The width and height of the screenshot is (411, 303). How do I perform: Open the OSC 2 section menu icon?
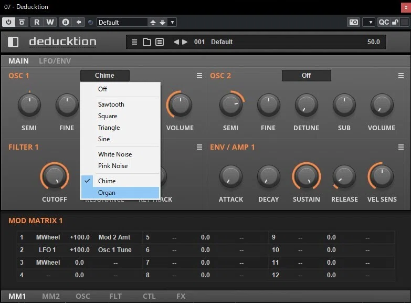pyautogui.click(x=401, y=76)
